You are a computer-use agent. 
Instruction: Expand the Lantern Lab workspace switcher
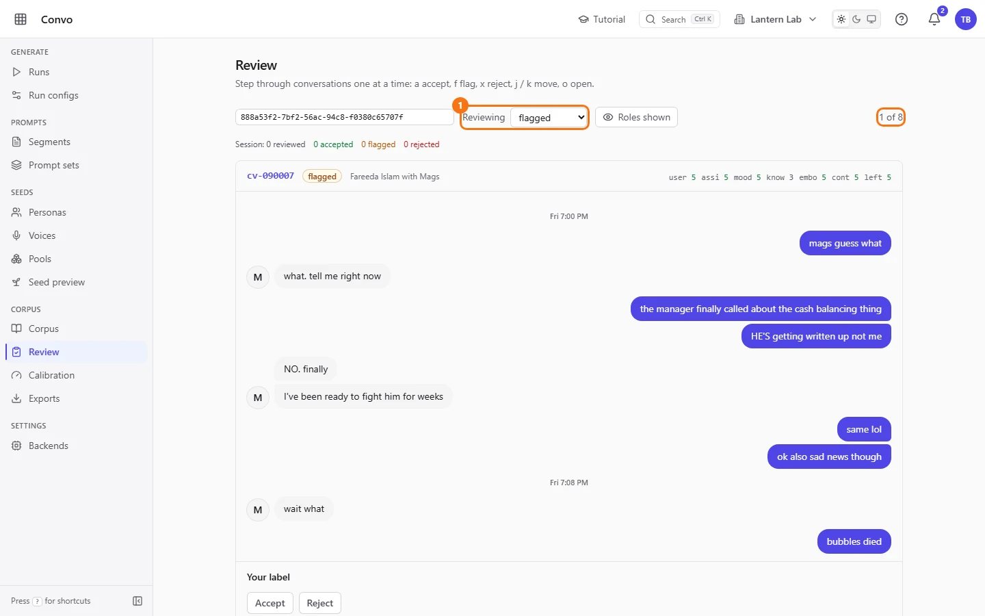[x=776, y=19]
